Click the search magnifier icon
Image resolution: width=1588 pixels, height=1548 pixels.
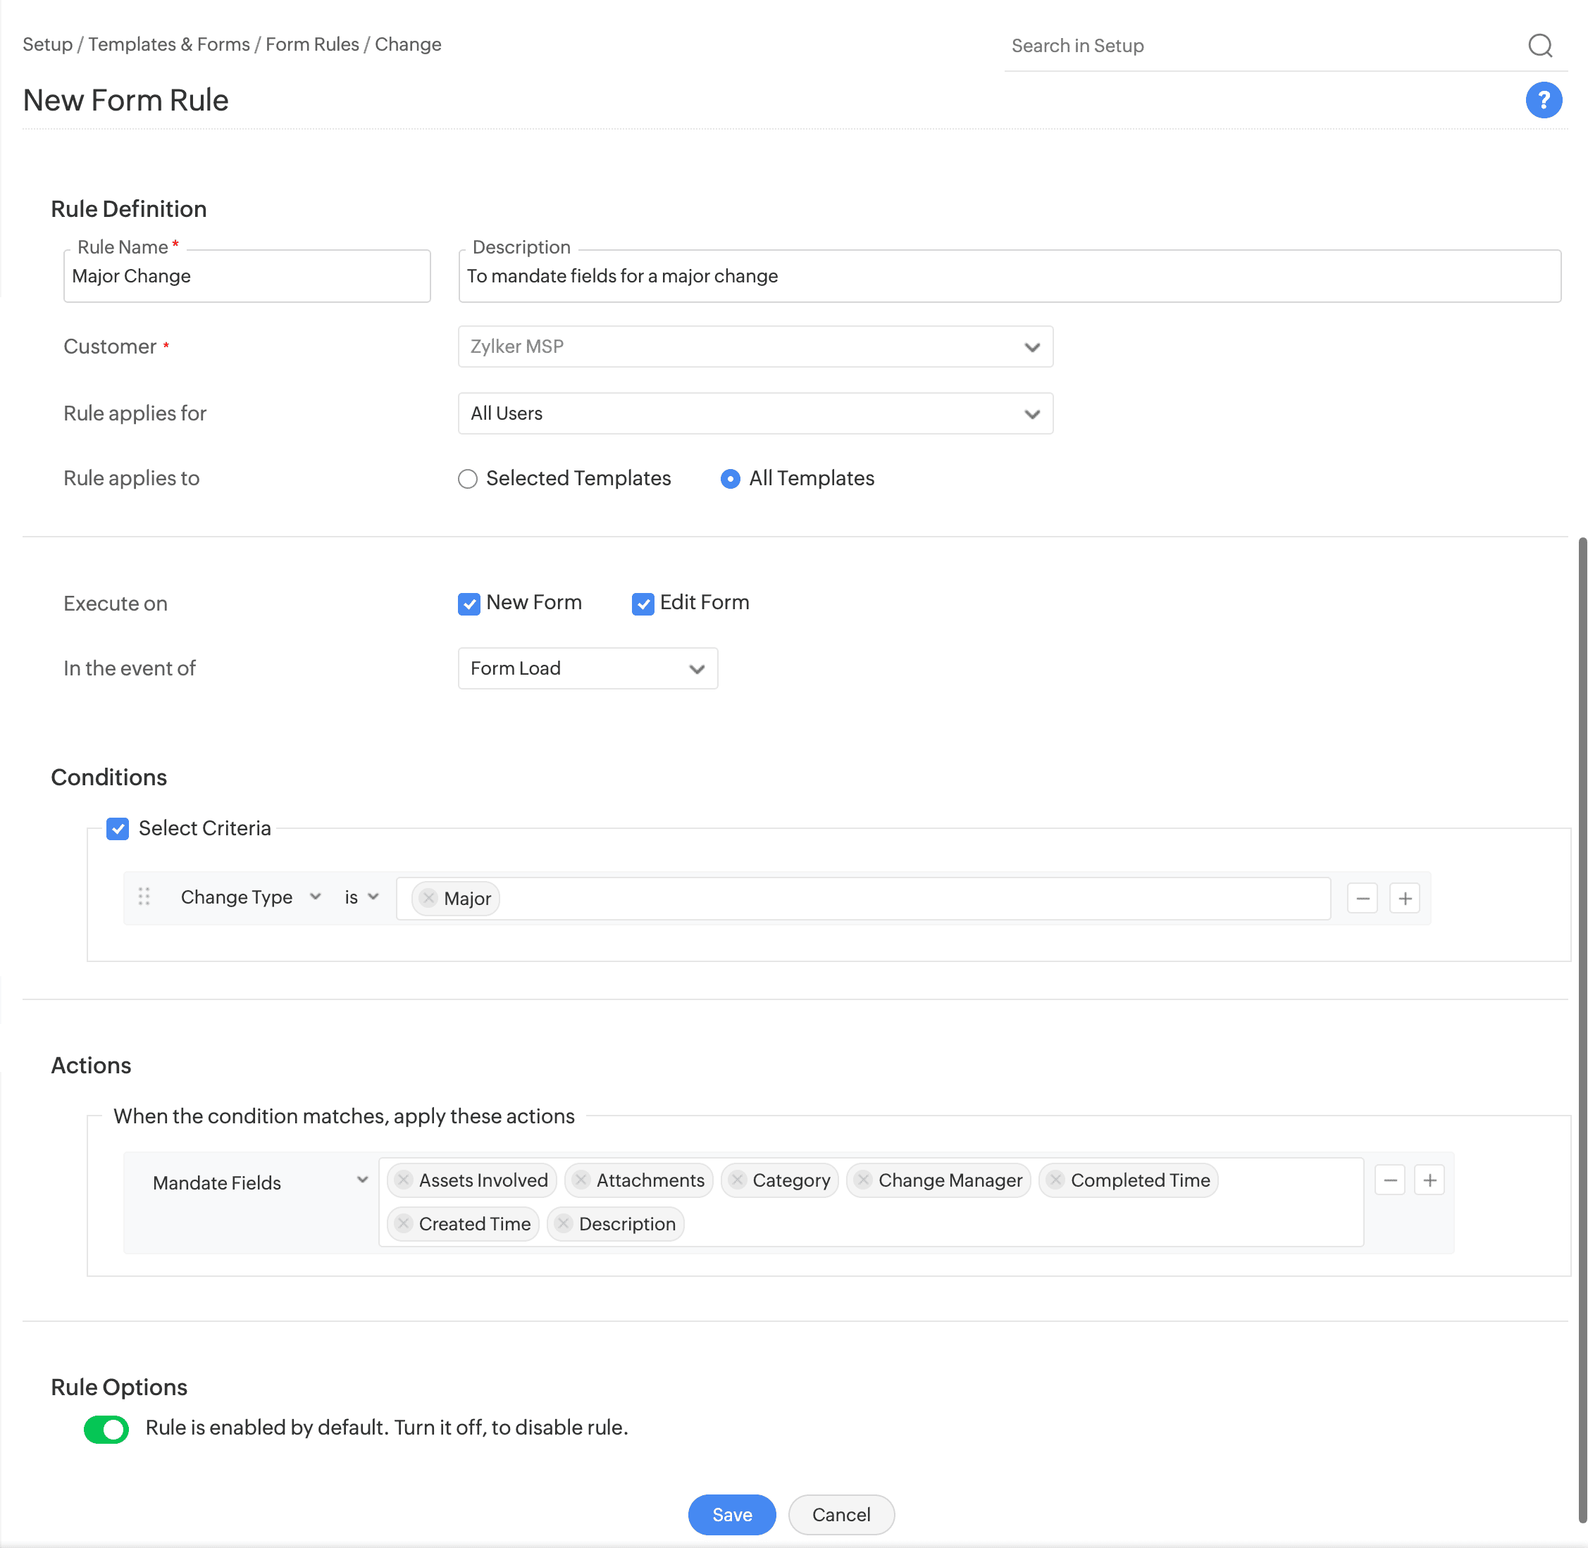point(1539,46)
